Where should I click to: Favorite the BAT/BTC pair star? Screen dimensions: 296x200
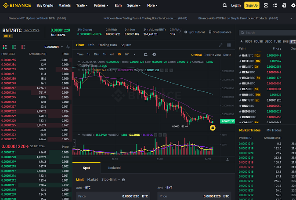coord(240,55)
